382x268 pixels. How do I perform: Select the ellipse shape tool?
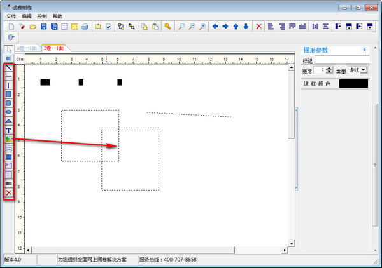point(9,112)
